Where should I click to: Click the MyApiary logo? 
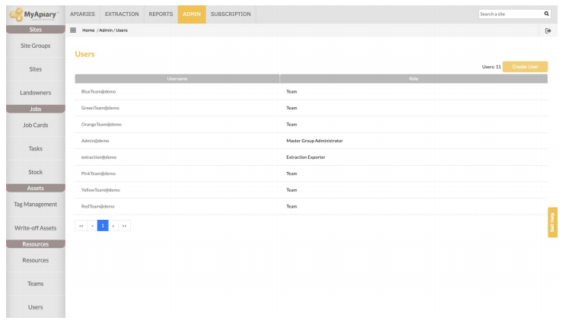click(34, 14)
